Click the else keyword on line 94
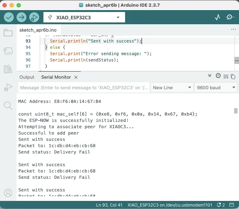239x209 pixels. pyautogui.click(x=55, y=47)
